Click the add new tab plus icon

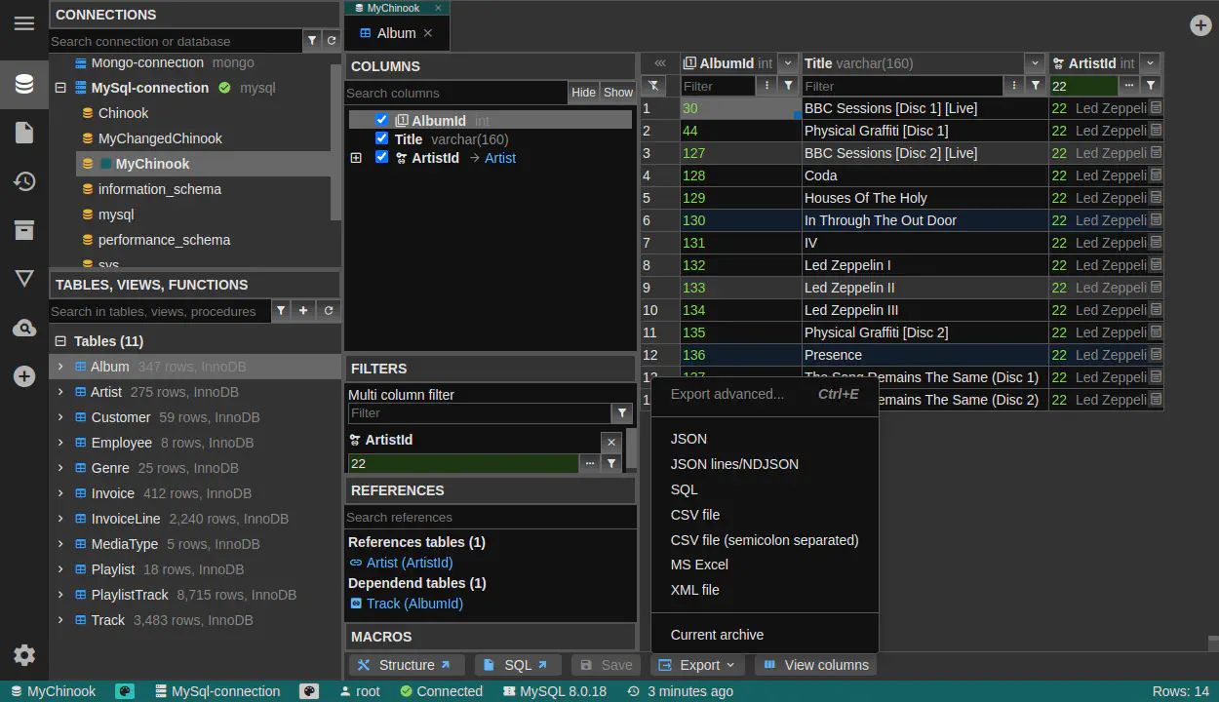[x=1200, y=25]
